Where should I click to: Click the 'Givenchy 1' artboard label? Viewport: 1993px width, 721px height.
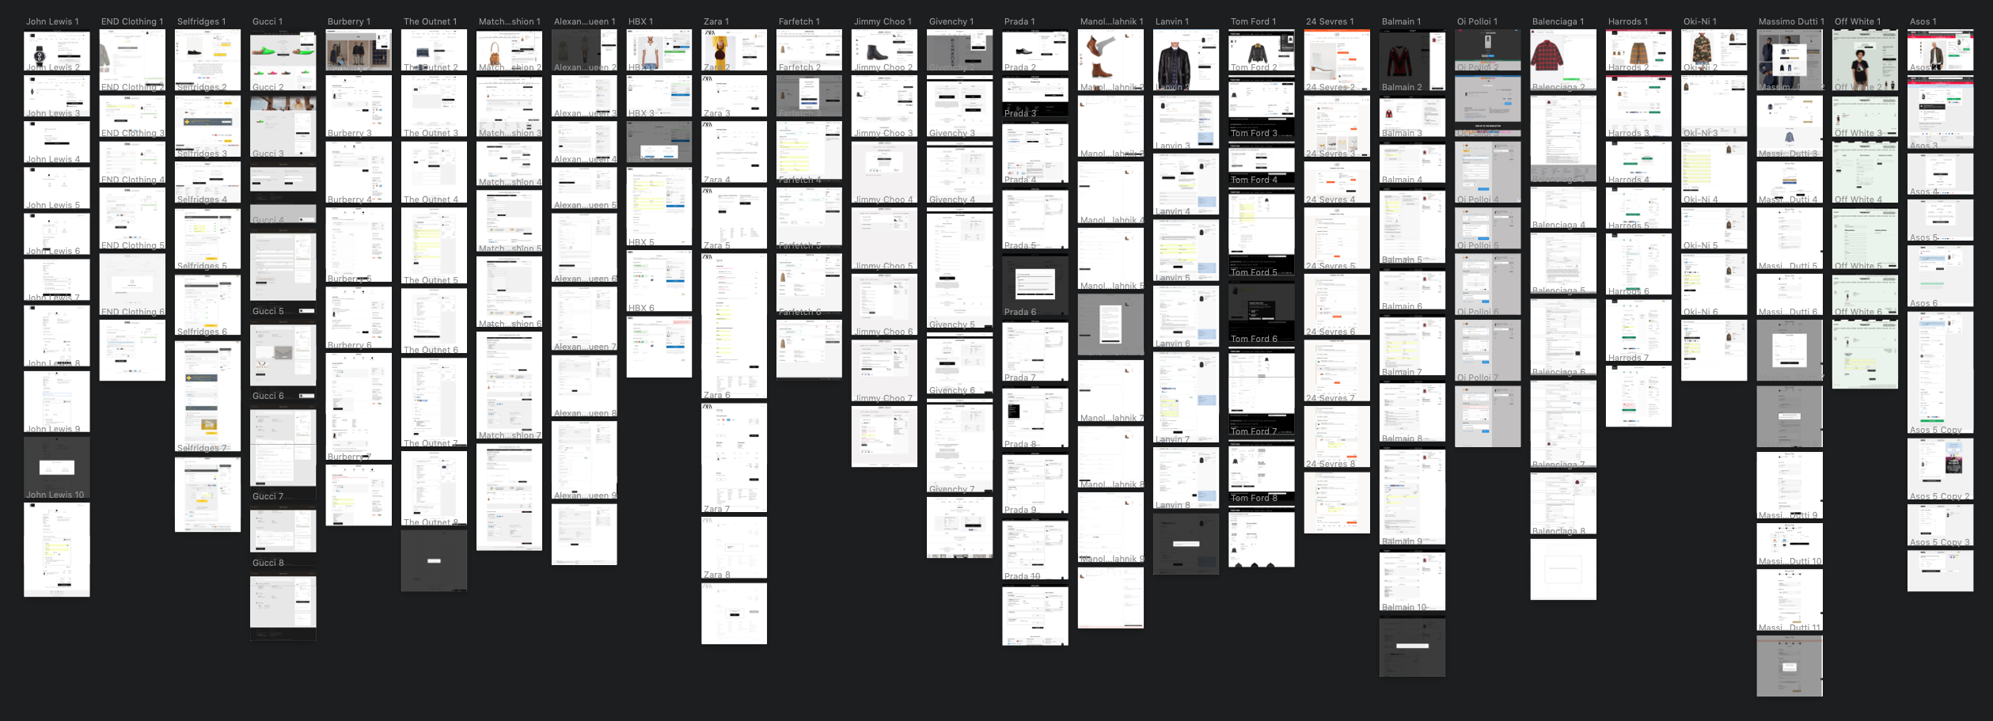[x=951, y=21]
